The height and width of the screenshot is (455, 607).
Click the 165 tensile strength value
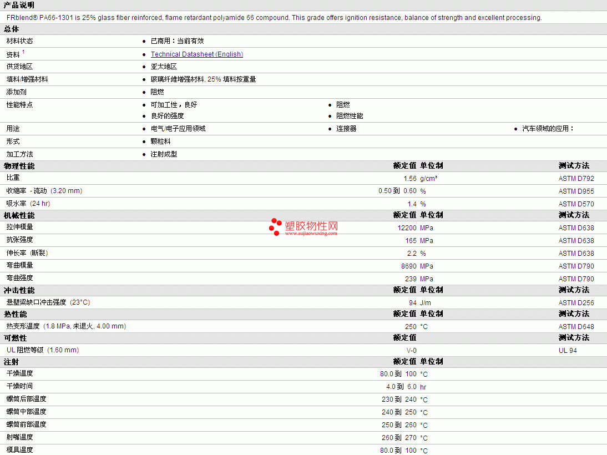point(411,241)
